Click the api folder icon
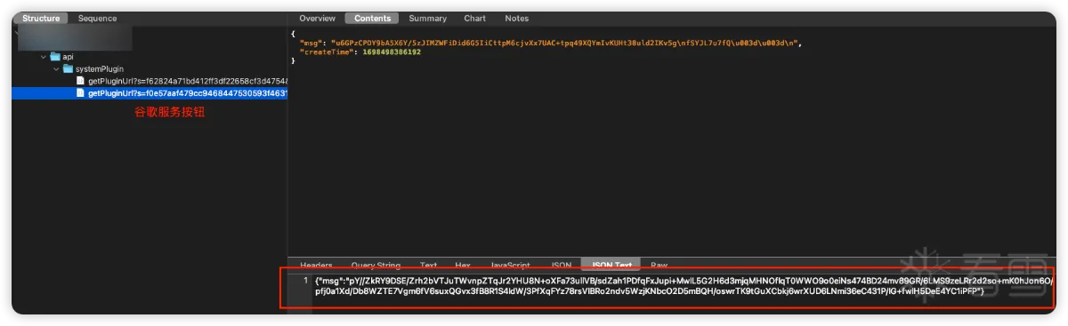Viewport: 1068px width, 326px height. (x=55, y=57)
